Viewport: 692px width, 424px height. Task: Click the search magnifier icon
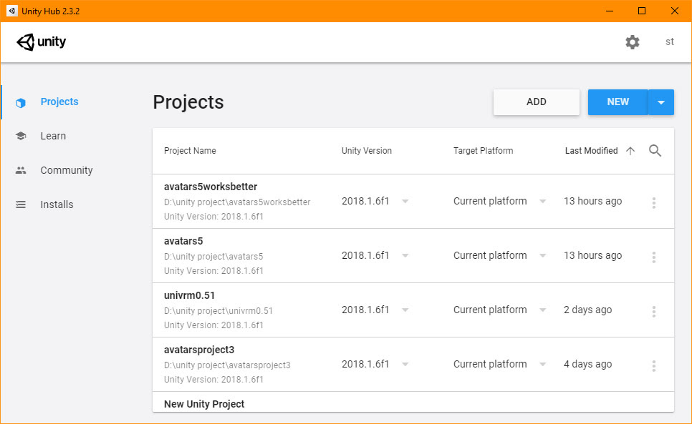click(655, 151)
